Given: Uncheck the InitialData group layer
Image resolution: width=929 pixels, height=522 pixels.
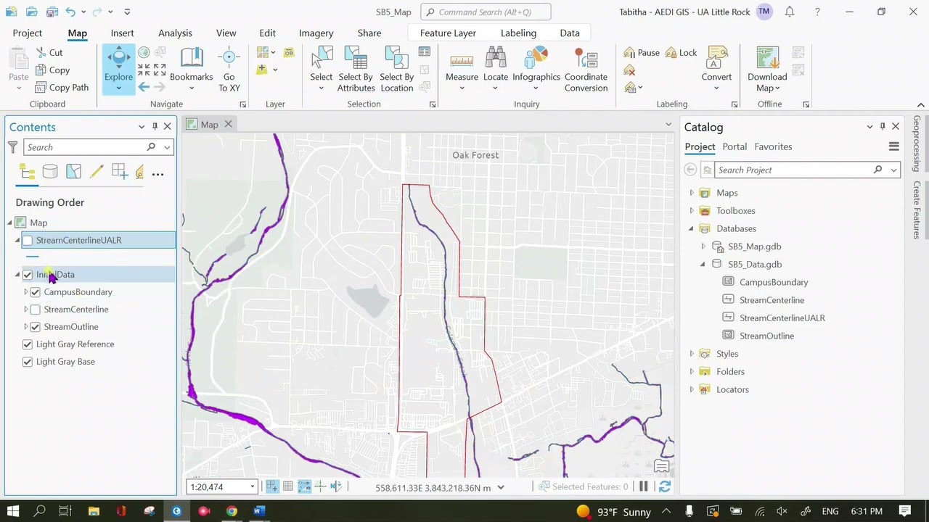Looking at the screenshot, I should pyautogui.click(x=28, y=275).
